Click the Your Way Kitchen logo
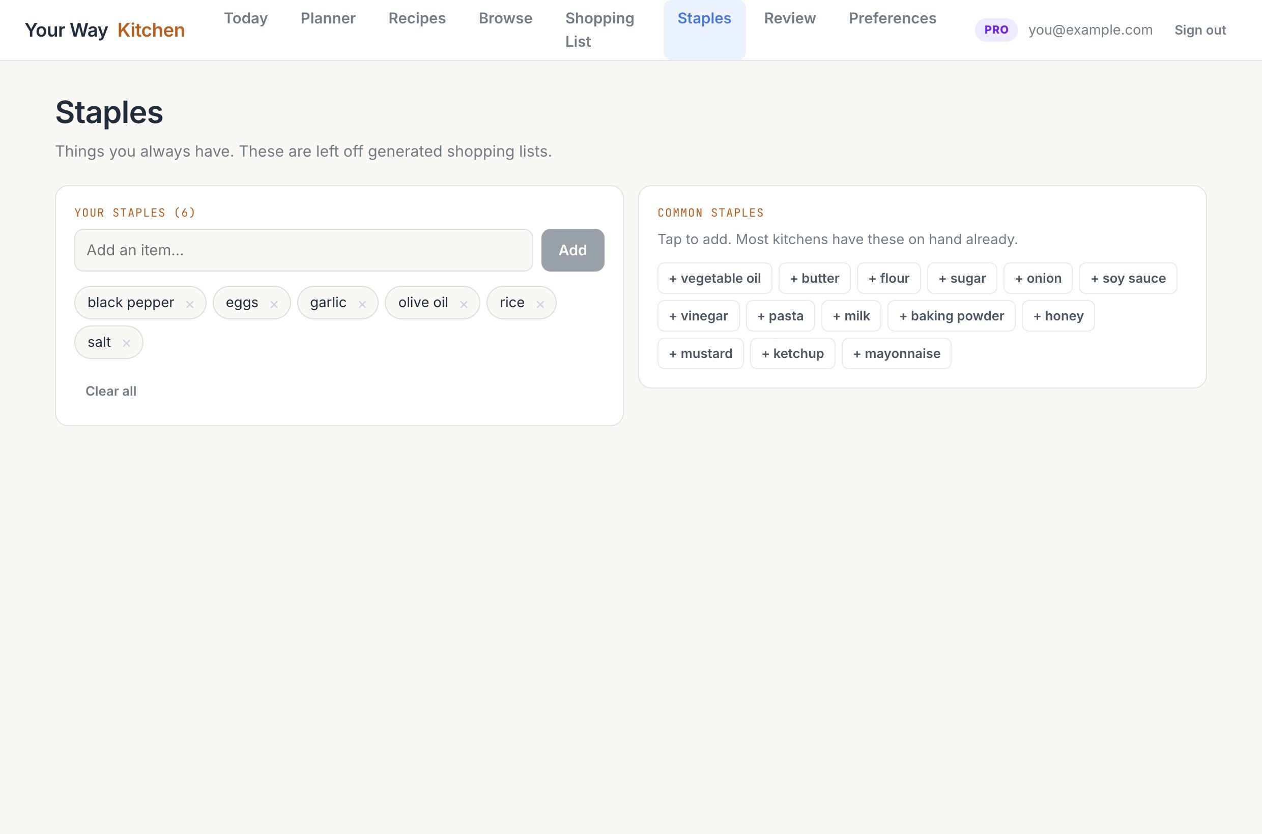1262x834 pixels. point(105,31)
